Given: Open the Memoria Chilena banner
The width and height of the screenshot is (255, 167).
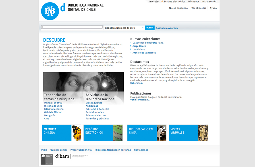Looking at the screenshot, I should (x=61, y=133).
